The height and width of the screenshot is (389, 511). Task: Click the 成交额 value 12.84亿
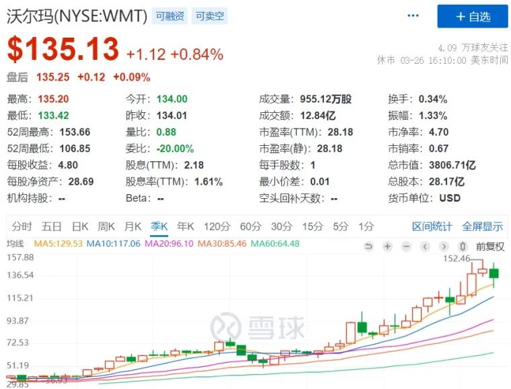[x=318, y=116]
